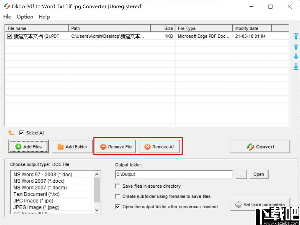Select MS Word 97 - 2003 (*.doc) output type
300x225 pixels.
(51, 175)
